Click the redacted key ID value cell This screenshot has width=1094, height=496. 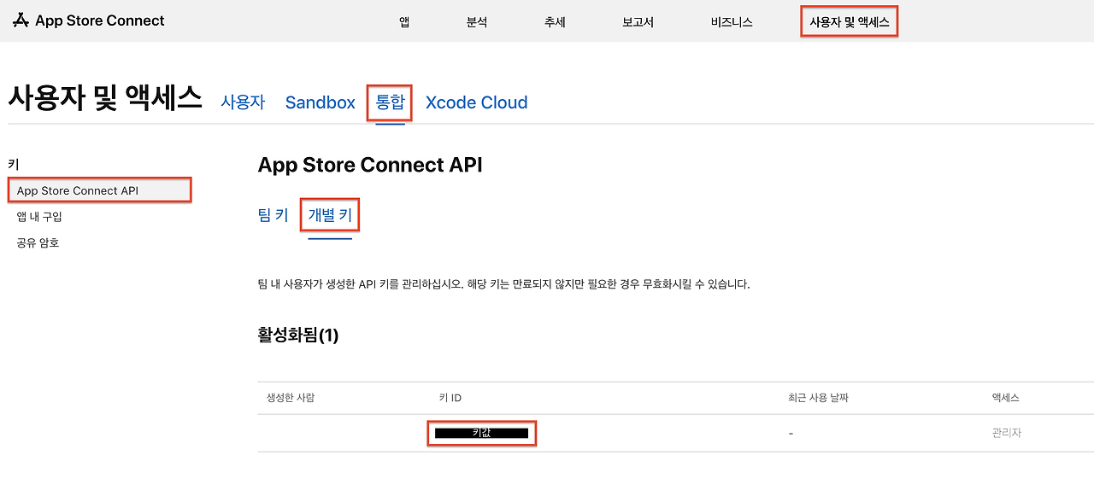click(x=481, y=433)
